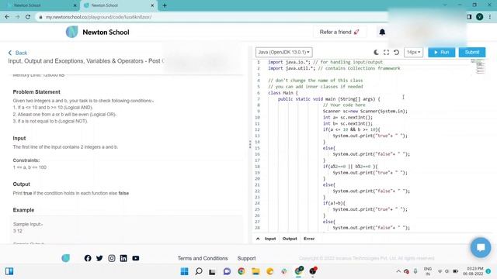Screen dimensions: 497x279
Task: Submit the solution with the Submit button
Action: pyautogui.click(x=472, y=52)
